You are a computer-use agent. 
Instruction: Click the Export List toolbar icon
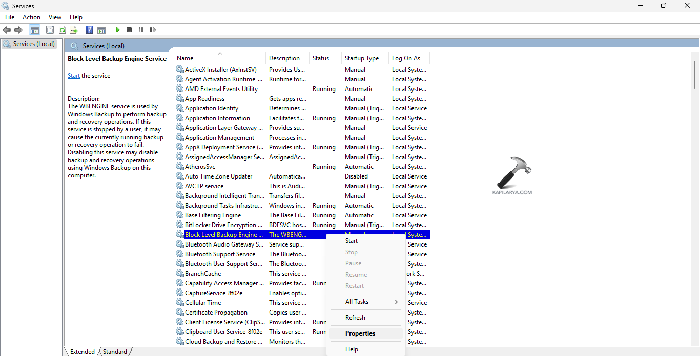74,30
